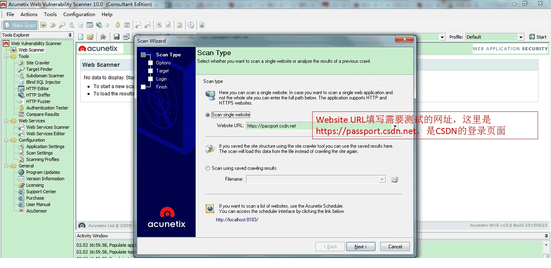Click the Compare Results toolbar icon

[127, 25]
